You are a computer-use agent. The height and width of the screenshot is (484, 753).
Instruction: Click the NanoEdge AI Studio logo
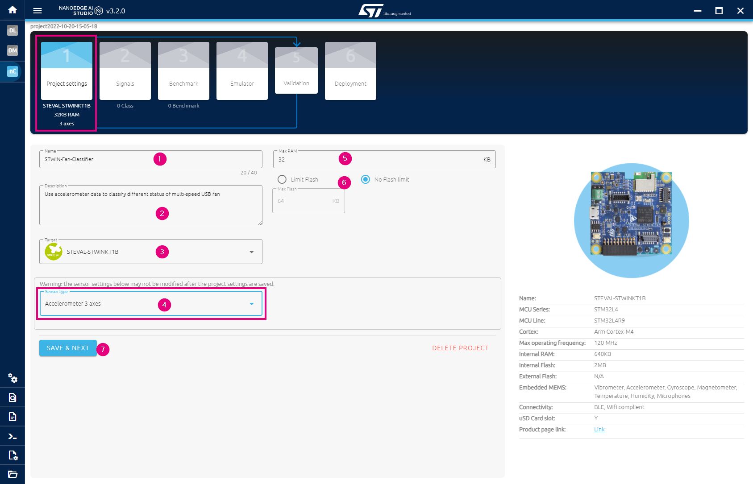[x=80, y=11]
